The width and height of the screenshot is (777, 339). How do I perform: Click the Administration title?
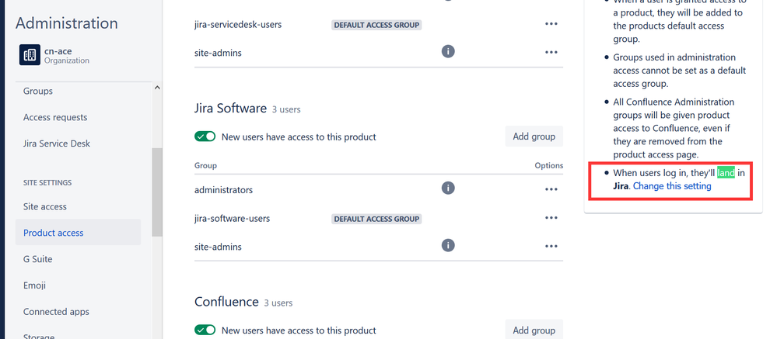[x=67, y=23]
